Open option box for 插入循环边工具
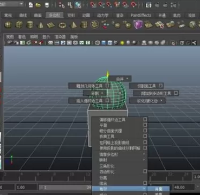 [107, 100]
